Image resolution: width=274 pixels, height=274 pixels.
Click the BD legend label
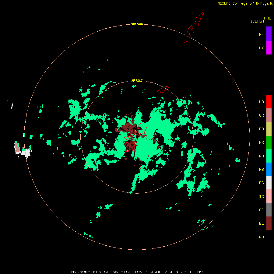point(261,129)
